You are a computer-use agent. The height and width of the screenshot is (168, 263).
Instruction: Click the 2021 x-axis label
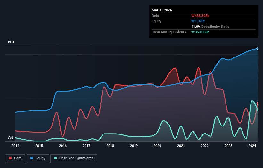point(181,146)
